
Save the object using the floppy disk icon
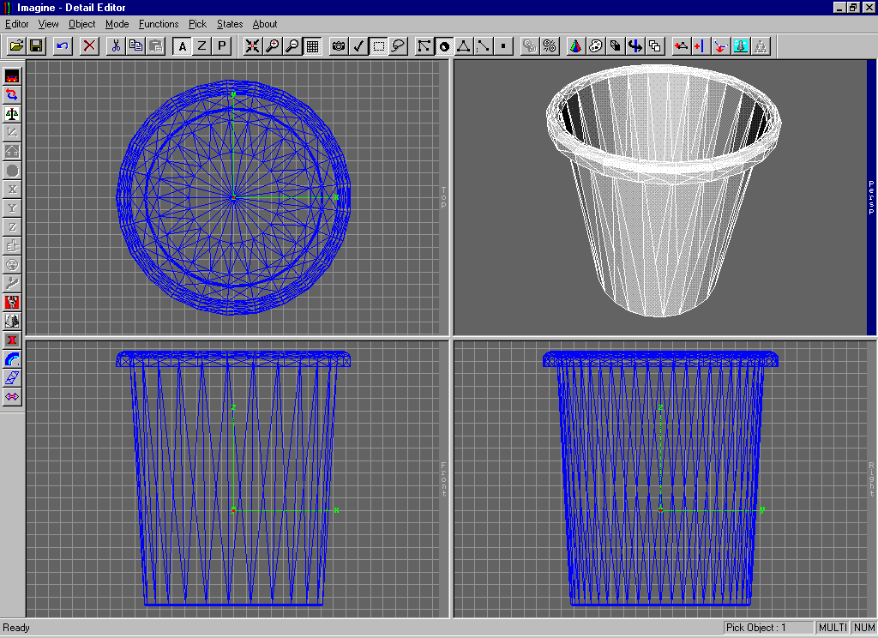point(36,46)
